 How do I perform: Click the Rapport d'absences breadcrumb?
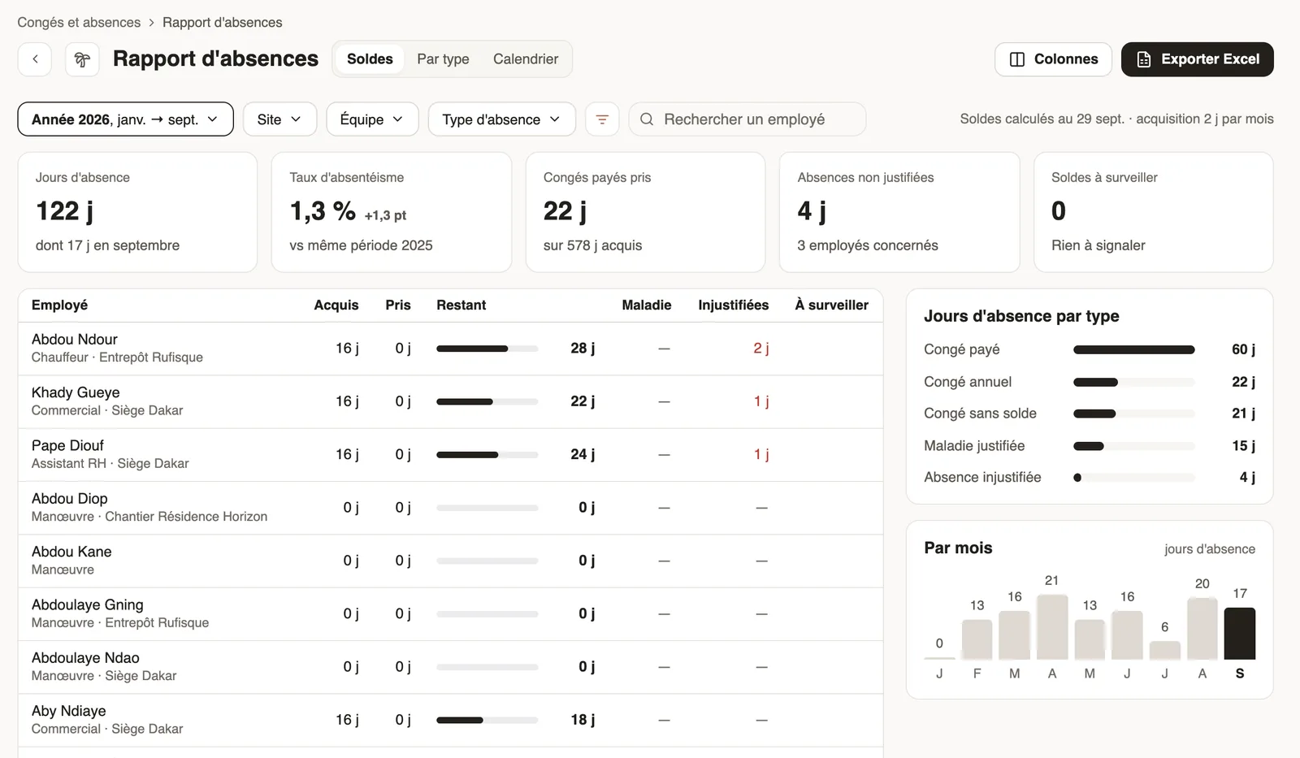pos(223,22)
